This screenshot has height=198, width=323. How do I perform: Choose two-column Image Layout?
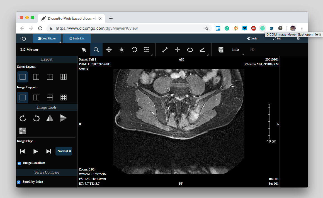click(36, 97)
